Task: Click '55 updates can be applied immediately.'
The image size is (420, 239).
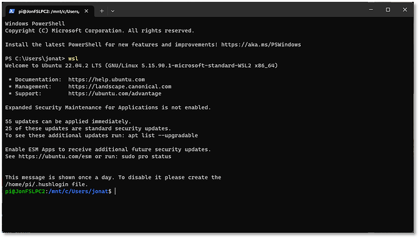Action: [x=68, y=121]
